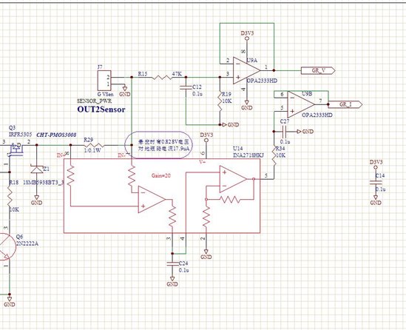Click the Q3 IRFR5305 MOSFET symbol

click(16, 149)
